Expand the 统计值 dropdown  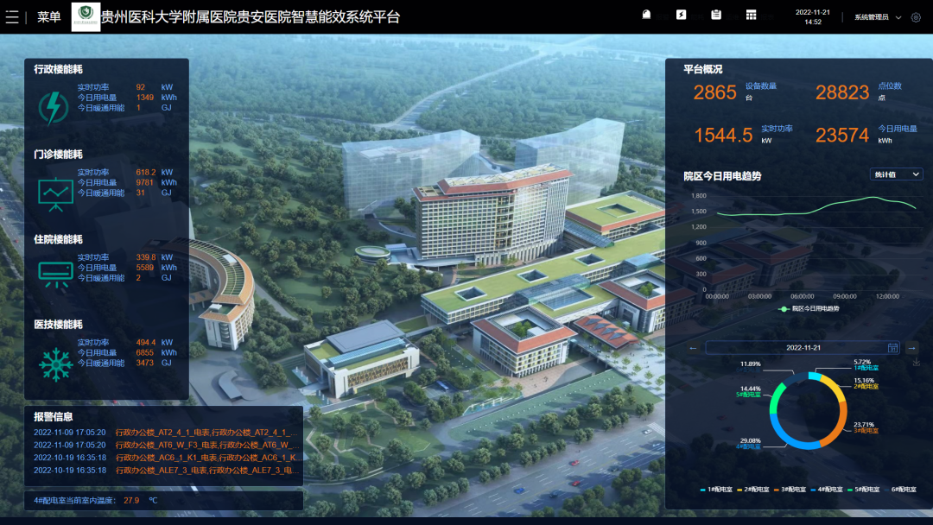[x=896, y=174]
